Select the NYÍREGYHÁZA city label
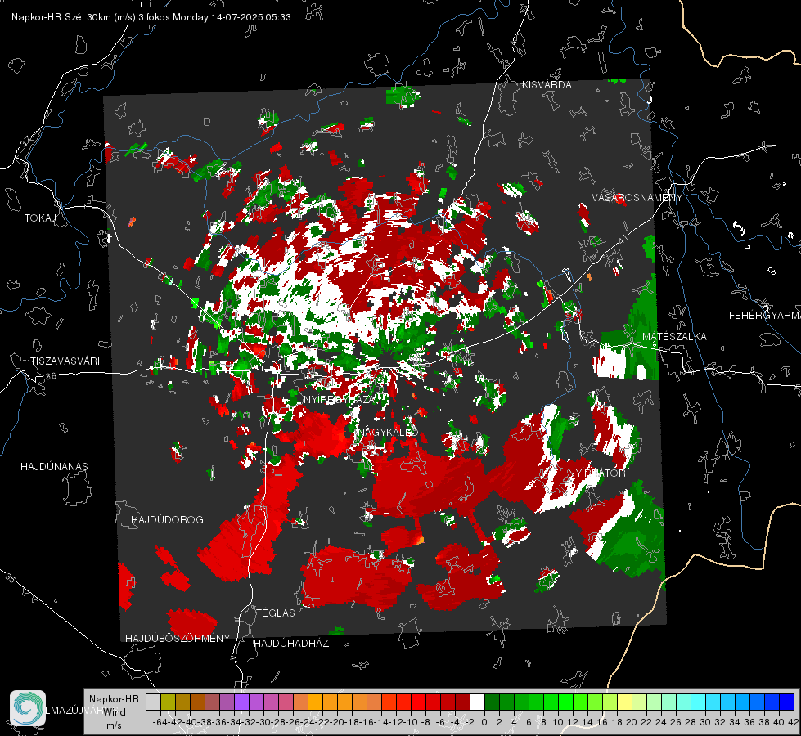The width and height of the screenshot is (801, 736). point(340,400)
